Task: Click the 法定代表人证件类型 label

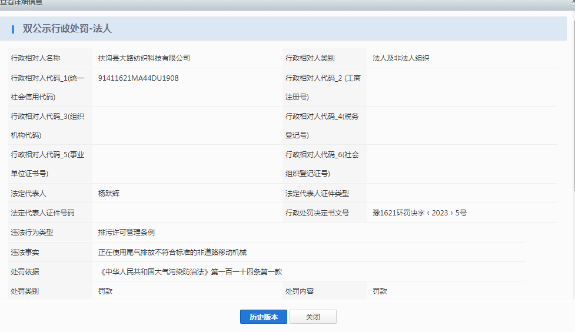Action: click(x=317, y=193)
